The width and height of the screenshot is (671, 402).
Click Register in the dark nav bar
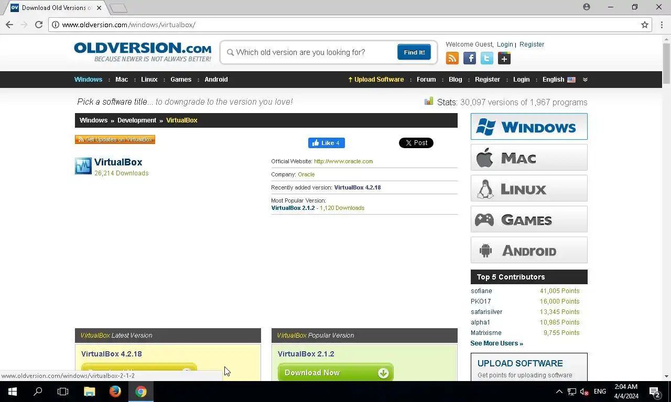488,80
